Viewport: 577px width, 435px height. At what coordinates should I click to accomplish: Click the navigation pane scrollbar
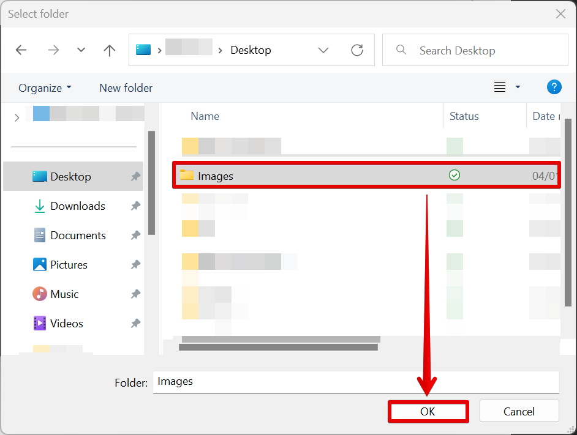151,183
